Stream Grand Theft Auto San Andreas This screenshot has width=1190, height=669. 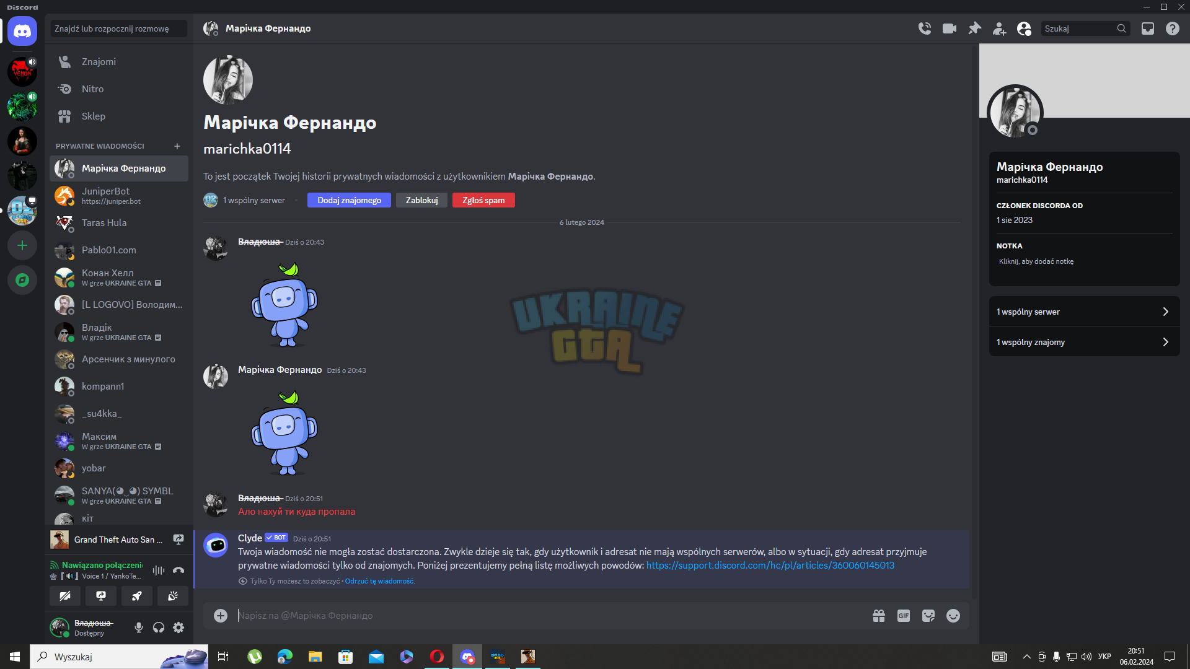[x=178, y=540]
